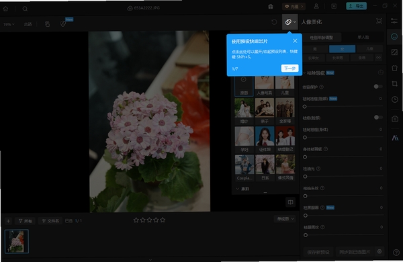Toggle the 祛痣(脸部) switch
Image resolution: width=403 pixels, height=262 pixels.
(x=378, y=118)
